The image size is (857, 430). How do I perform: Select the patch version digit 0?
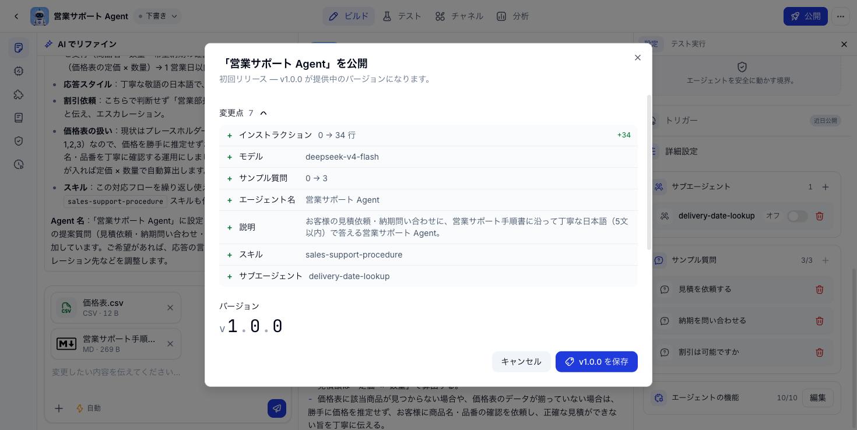[278, 326]
